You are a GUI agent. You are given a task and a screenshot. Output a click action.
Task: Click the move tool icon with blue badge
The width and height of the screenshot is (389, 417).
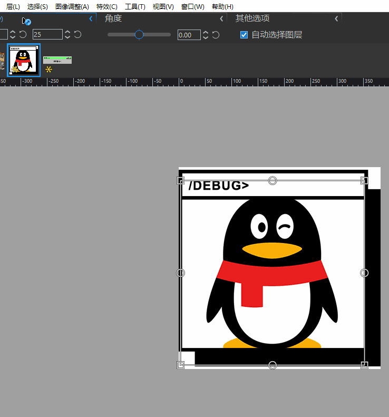[x=26, y=21]
